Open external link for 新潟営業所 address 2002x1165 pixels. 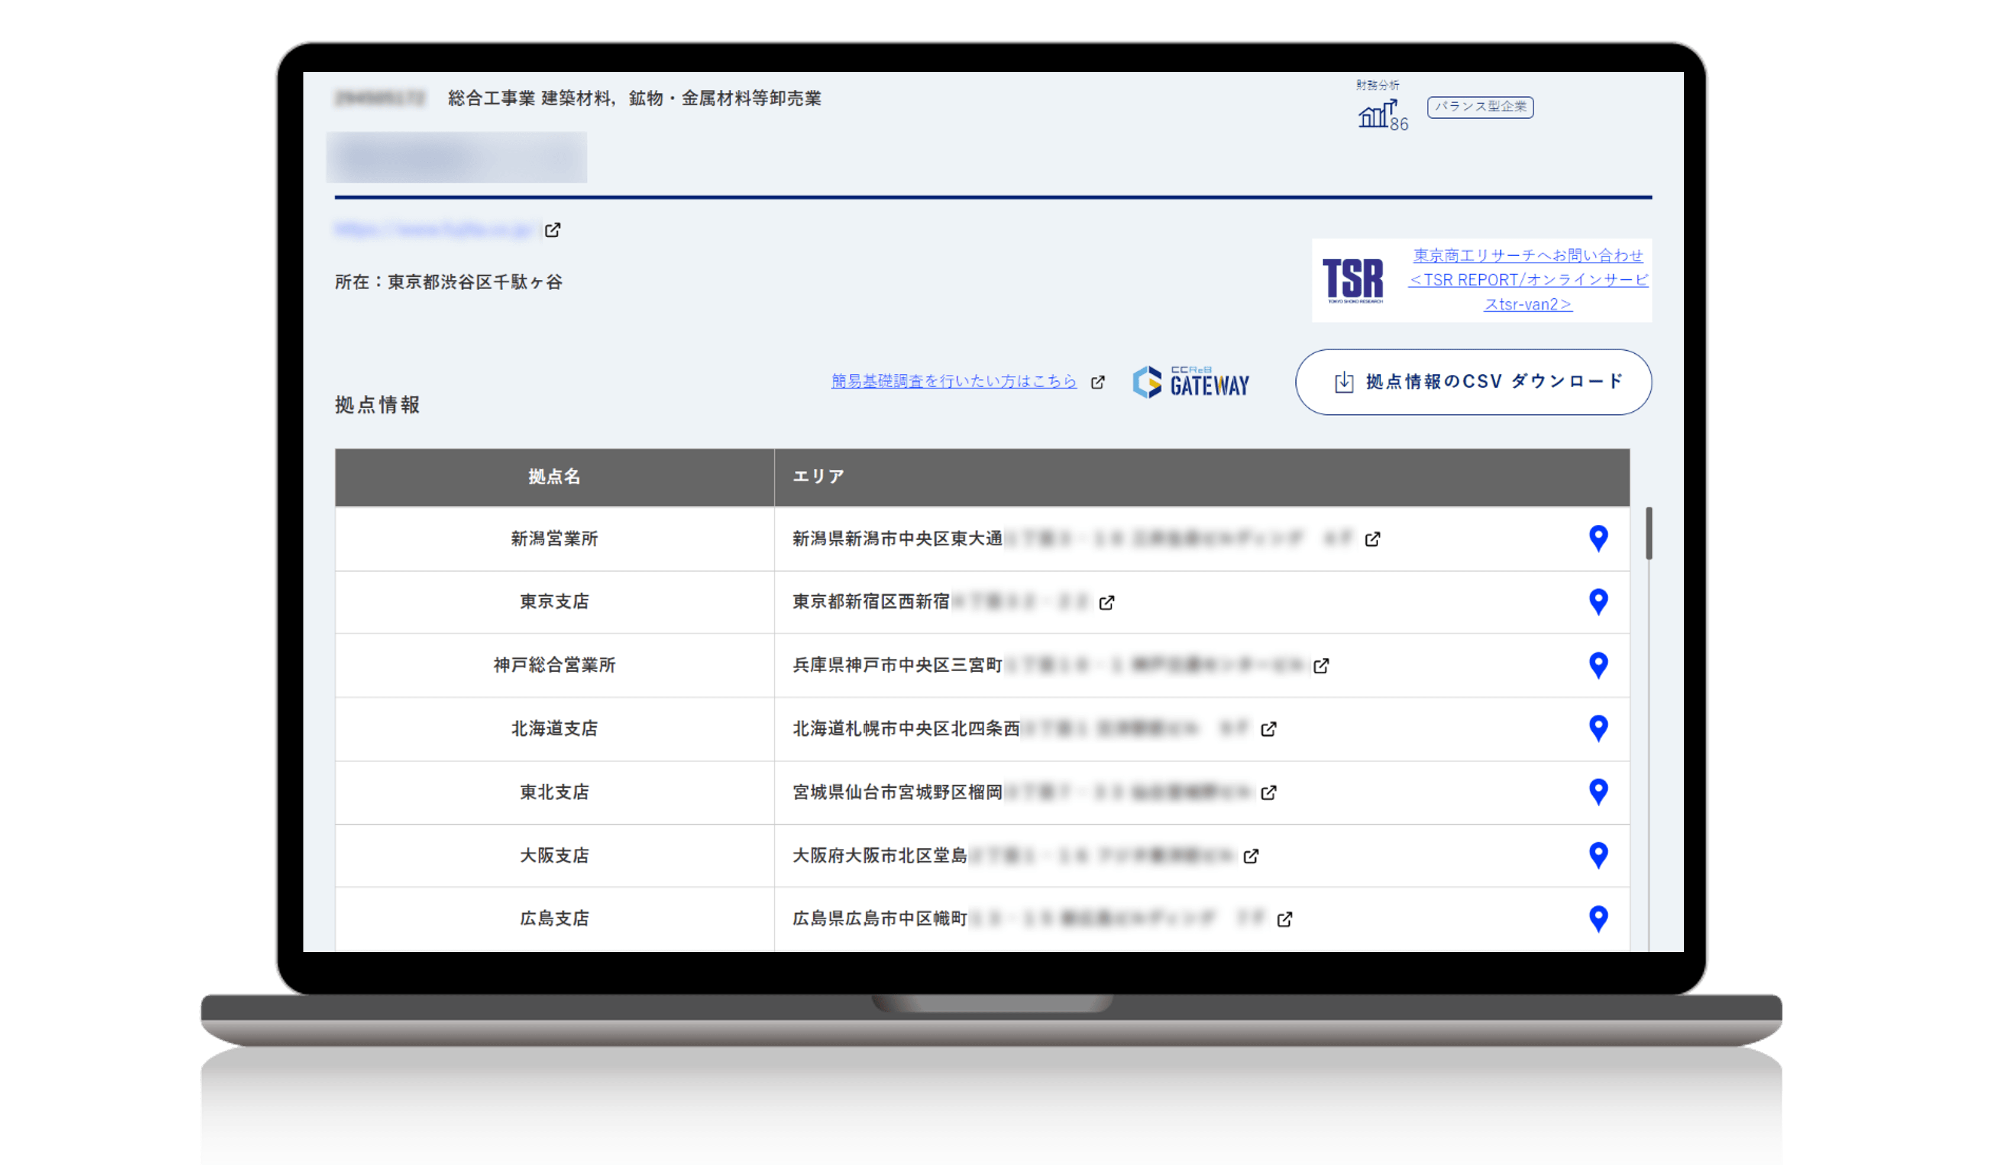[x=1372, y=539]
